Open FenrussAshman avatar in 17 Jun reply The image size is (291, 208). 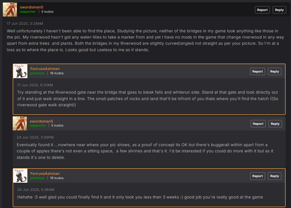point(20,71)
